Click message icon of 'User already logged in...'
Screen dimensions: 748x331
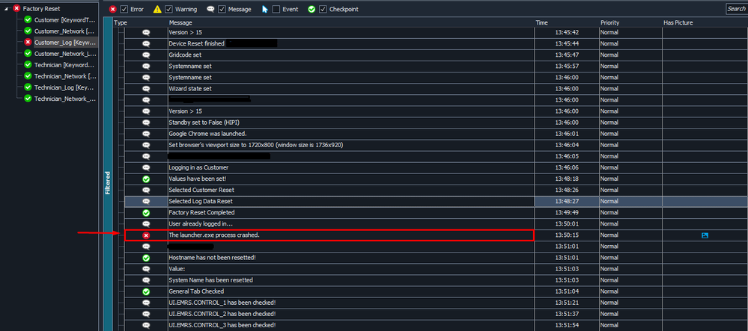click(x=147, y=224)
